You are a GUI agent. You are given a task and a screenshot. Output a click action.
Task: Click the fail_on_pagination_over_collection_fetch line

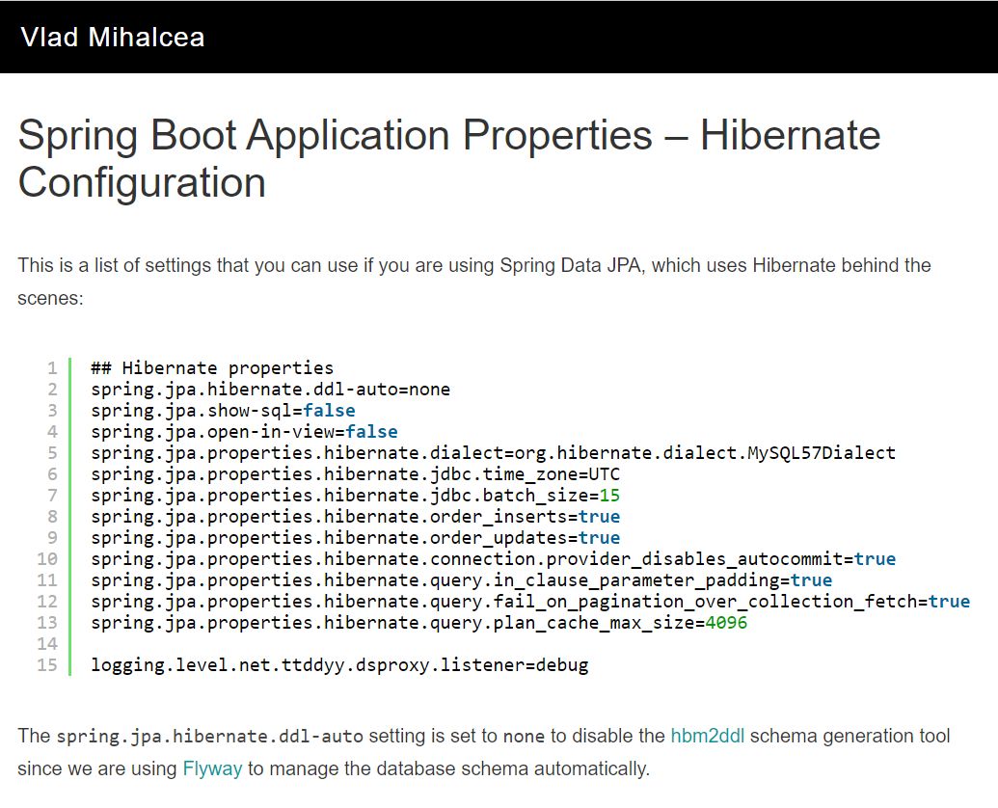point(530,602)
